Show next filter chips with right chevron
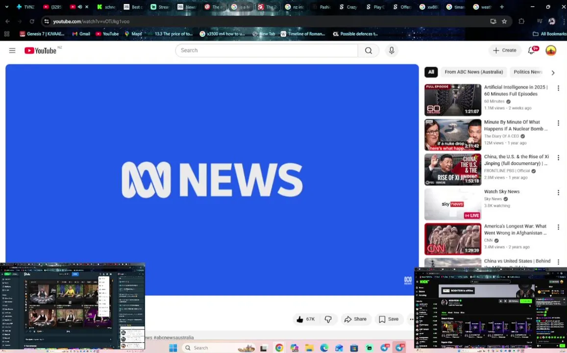Screen dimensions: 567x353 point(552,73)
